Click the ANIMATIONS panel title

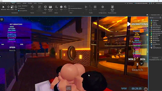[139, 24]
